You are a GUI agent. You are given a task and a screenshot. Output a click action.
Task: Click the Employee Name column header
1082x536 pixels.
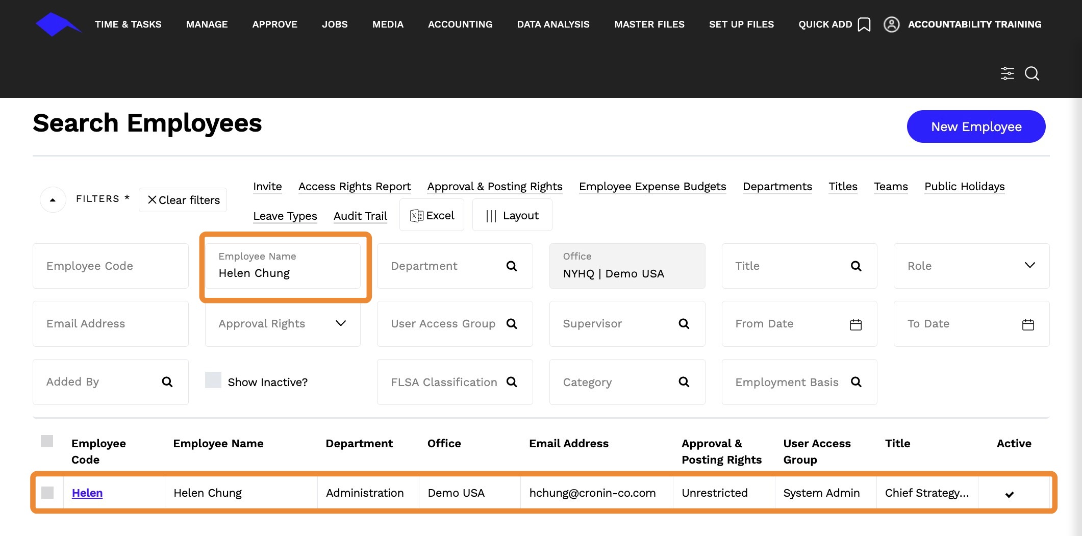pyautogui.click(x=218, y=444)
